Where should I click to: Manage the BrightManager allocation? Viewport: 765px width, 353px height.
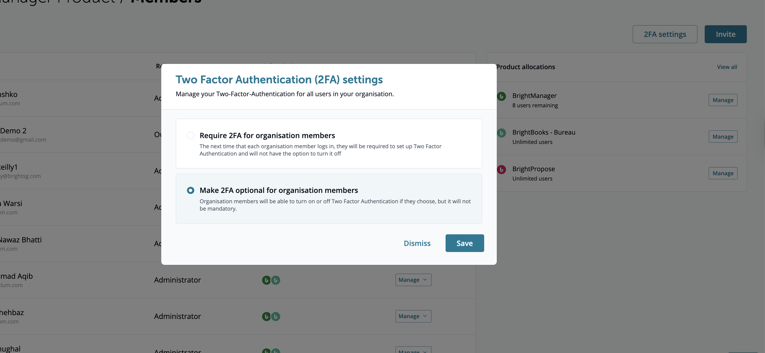[723, 100]
